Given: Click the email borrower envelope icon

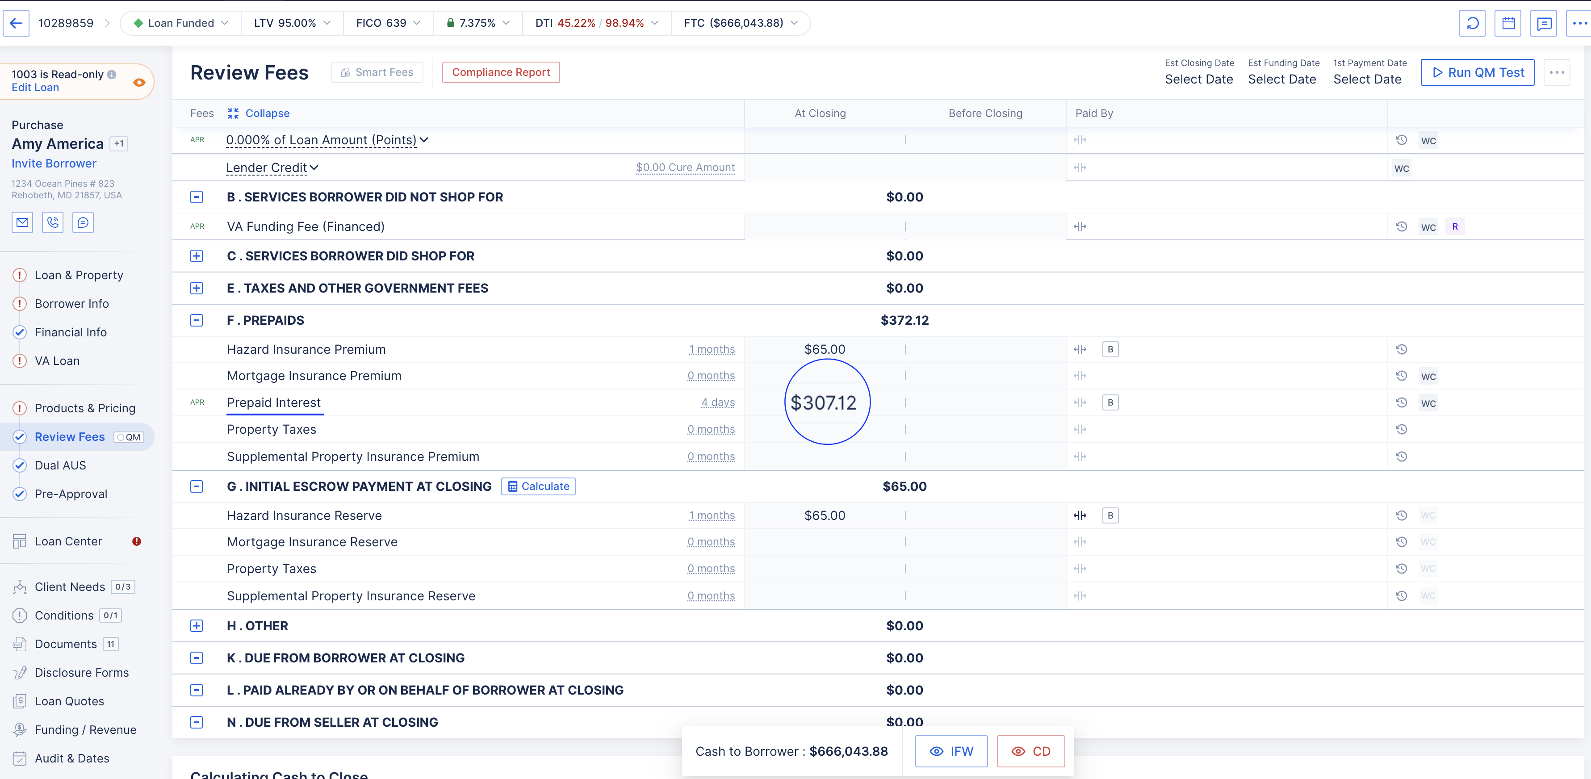Looking at the screenshot, I should pos(22,222).
